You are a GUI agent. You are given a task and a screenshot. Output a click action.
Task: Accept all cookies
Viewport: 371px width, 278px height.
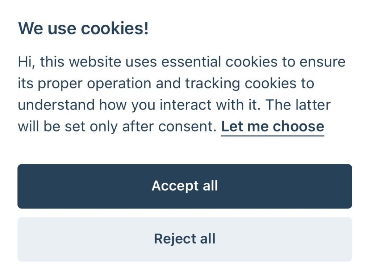[185, 186]
